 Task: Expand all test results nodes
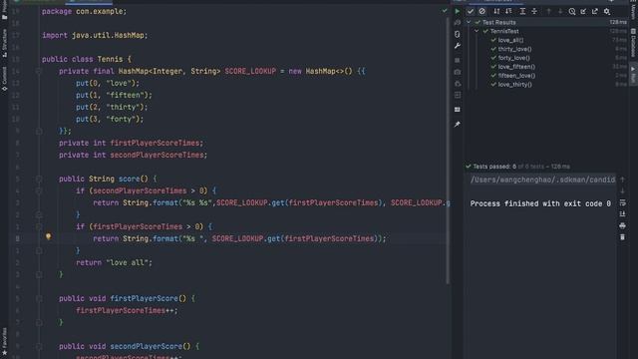[522, 11]
